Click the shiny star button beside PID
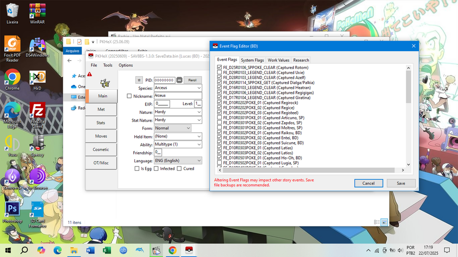 coord(139,80)
